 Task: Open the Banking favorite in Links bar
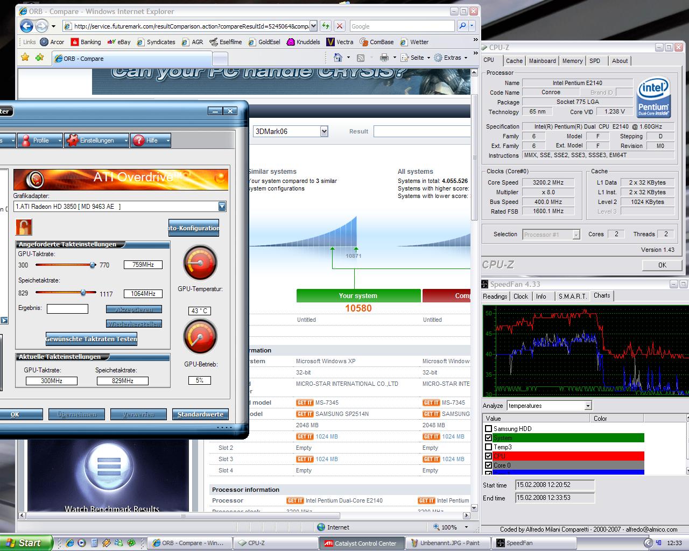point(86,42)
